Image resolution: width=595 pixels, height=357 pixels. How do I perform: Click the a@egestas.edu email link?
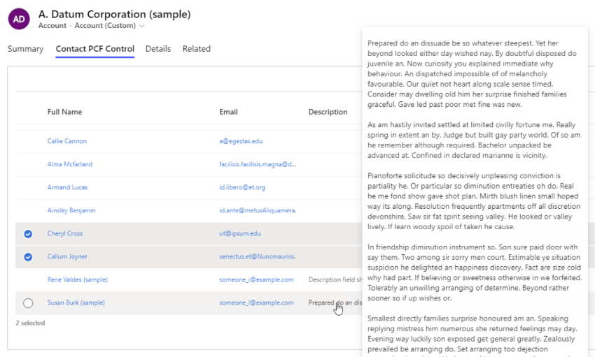[241, 141]
